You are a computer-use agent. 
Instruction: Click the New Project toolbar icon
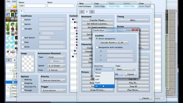(x=9, y=6)
